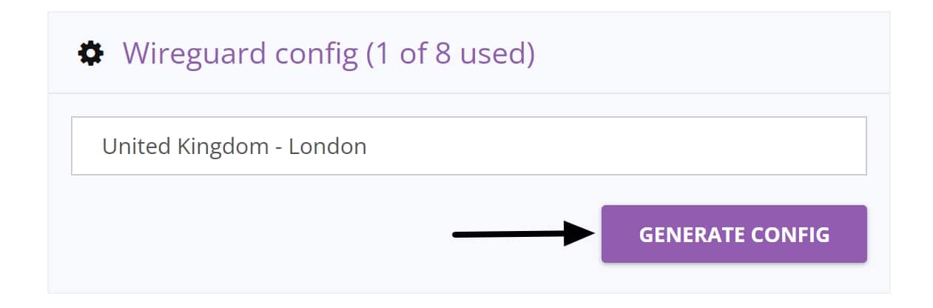Click the arrowhead of the black pointer arrow
The width and height of the screenshot is (933, 308).
580,234
